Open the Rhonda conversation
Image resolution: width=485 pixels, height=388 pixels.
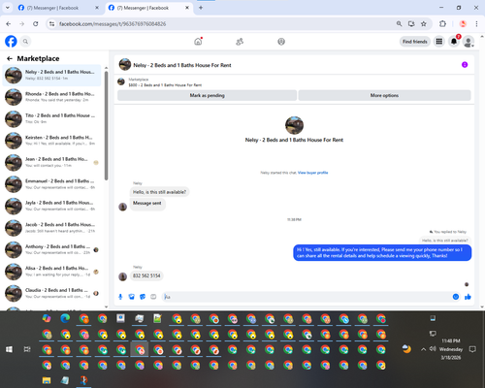[52, 97]
